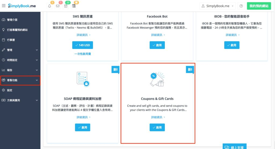
Task: Click the iBOB - 您的智能語音助手 title
Action: tap(232, 16)
